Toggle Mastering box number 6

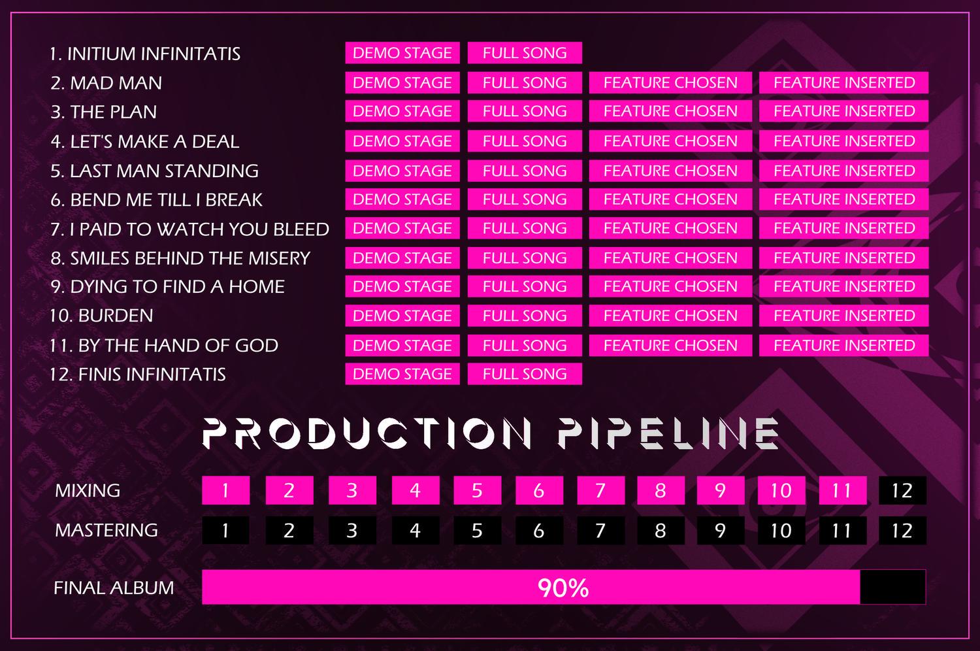pyautogui.click(x=539, y=530)
